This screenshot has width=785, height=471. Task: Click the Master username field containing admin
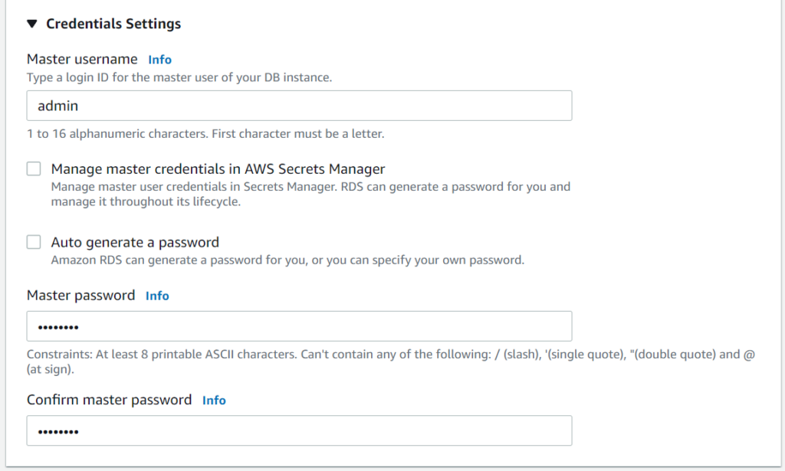point(299,106)
